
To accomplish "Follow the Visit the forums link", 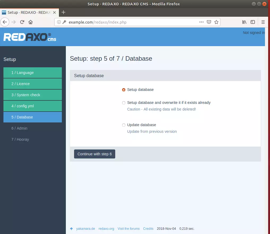I will click(129, 229).
